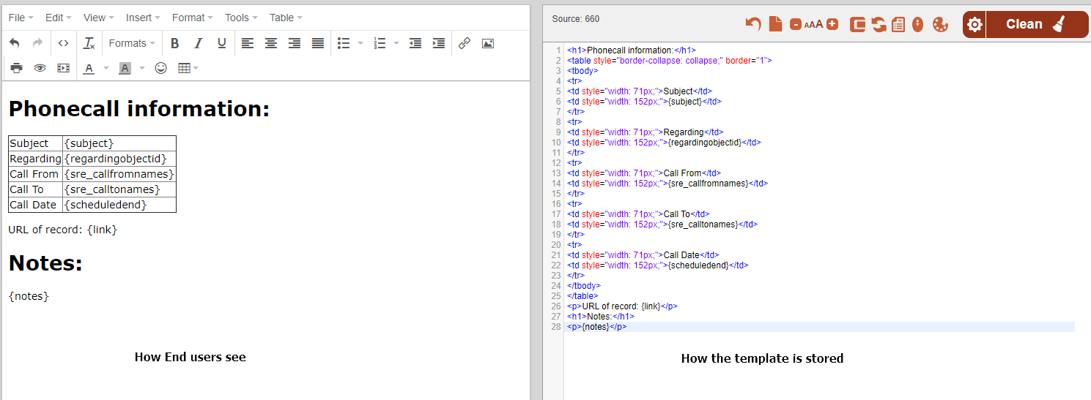This screenshot has height=400, width=1091.
Task: Undo the last edit in the visual editor toolbar
Action: [x=15, y=43]
